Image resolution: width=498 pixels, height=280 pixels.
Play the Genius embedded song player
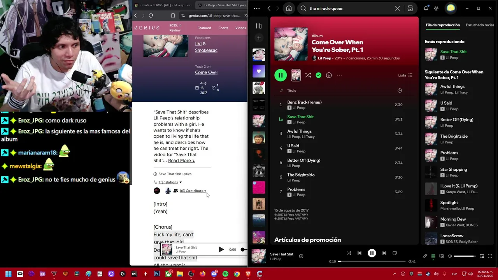click(x=221, y=250)
